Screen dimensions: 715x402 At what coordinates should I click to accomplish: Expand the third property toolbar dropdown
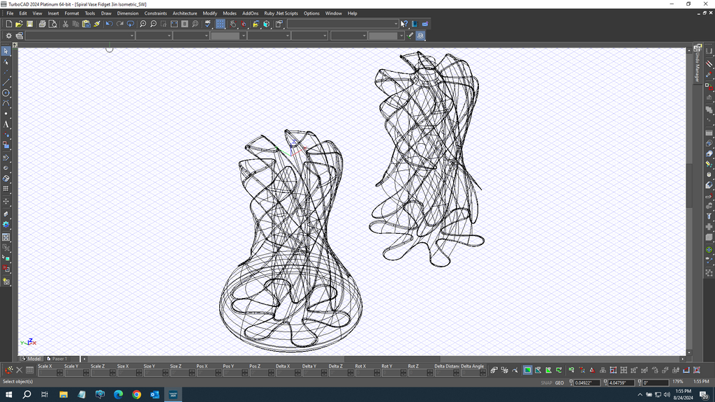pyautogui.click(x=191, y=36)
